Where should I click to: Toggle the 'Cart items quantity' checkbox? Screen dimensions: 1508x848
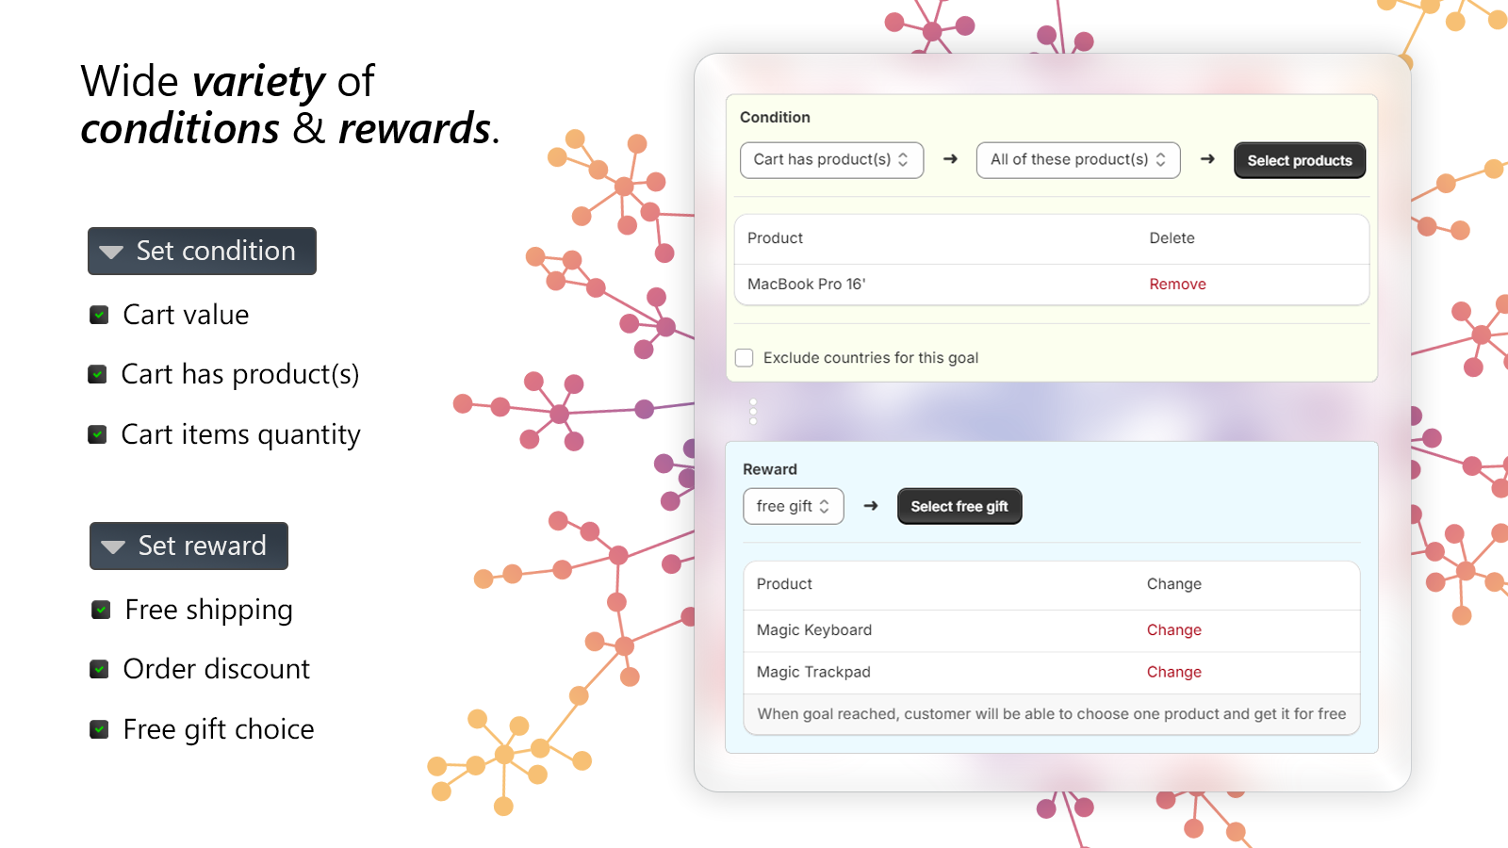(x=98, y=433)
